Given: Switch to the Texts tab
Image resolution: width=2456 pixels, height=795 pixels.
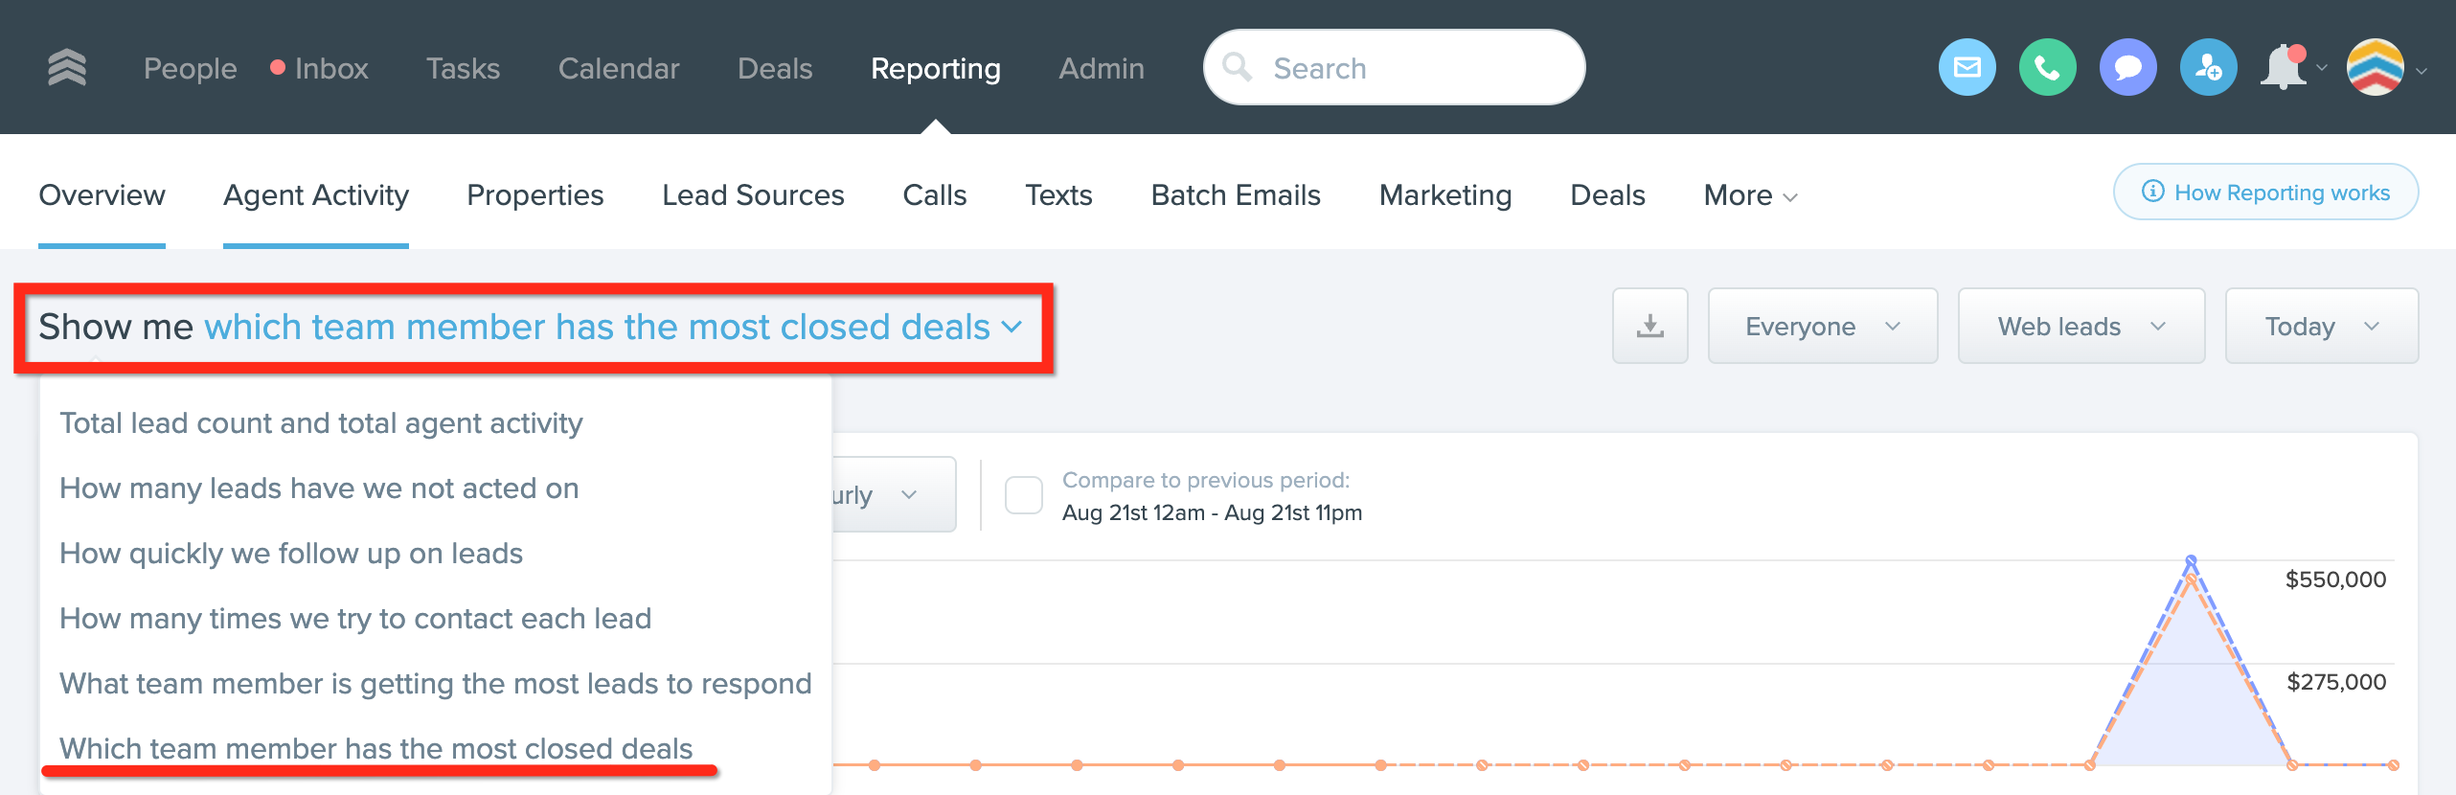Looking at the screenshot, I should tap(1058, 195).
